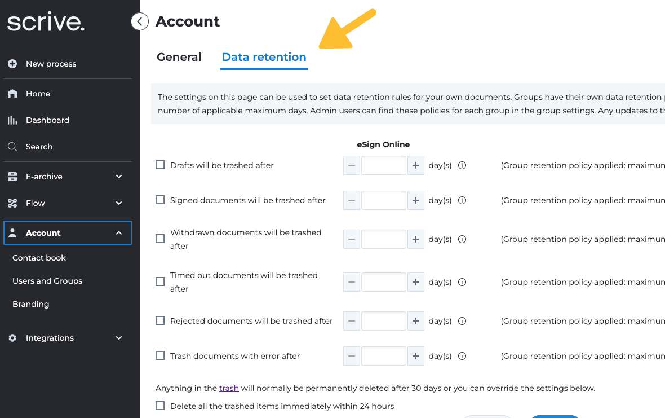This screenshot has width=665, height=418.
Task: Tick Delete all trashed items immediately checkbox
Action: point(160,406)
